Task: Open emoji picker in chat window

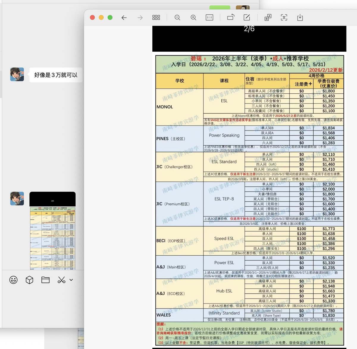Action: (13, 280)
